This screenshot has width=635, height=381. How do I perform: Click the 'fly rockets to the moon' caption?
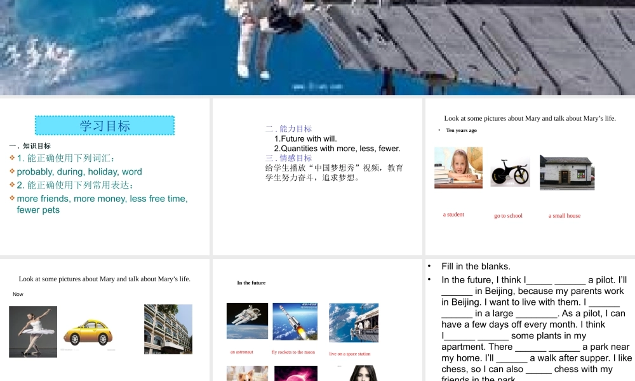293,352
